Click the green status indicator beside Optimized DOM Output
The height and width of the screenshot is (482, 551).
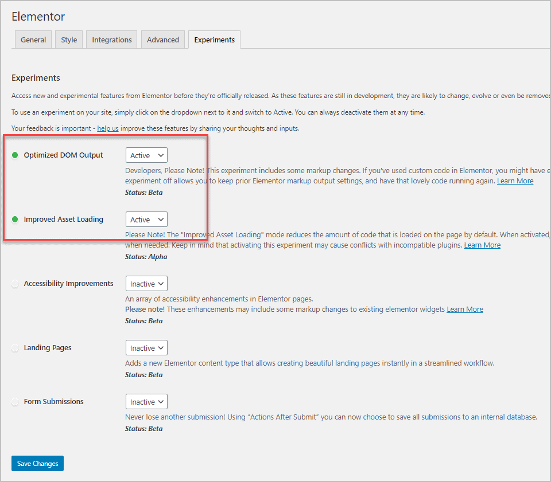click(15, 155)
